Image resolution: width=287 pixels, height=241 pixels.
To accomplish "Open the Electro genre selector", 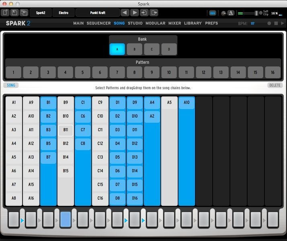I will [x=64, y=13].
